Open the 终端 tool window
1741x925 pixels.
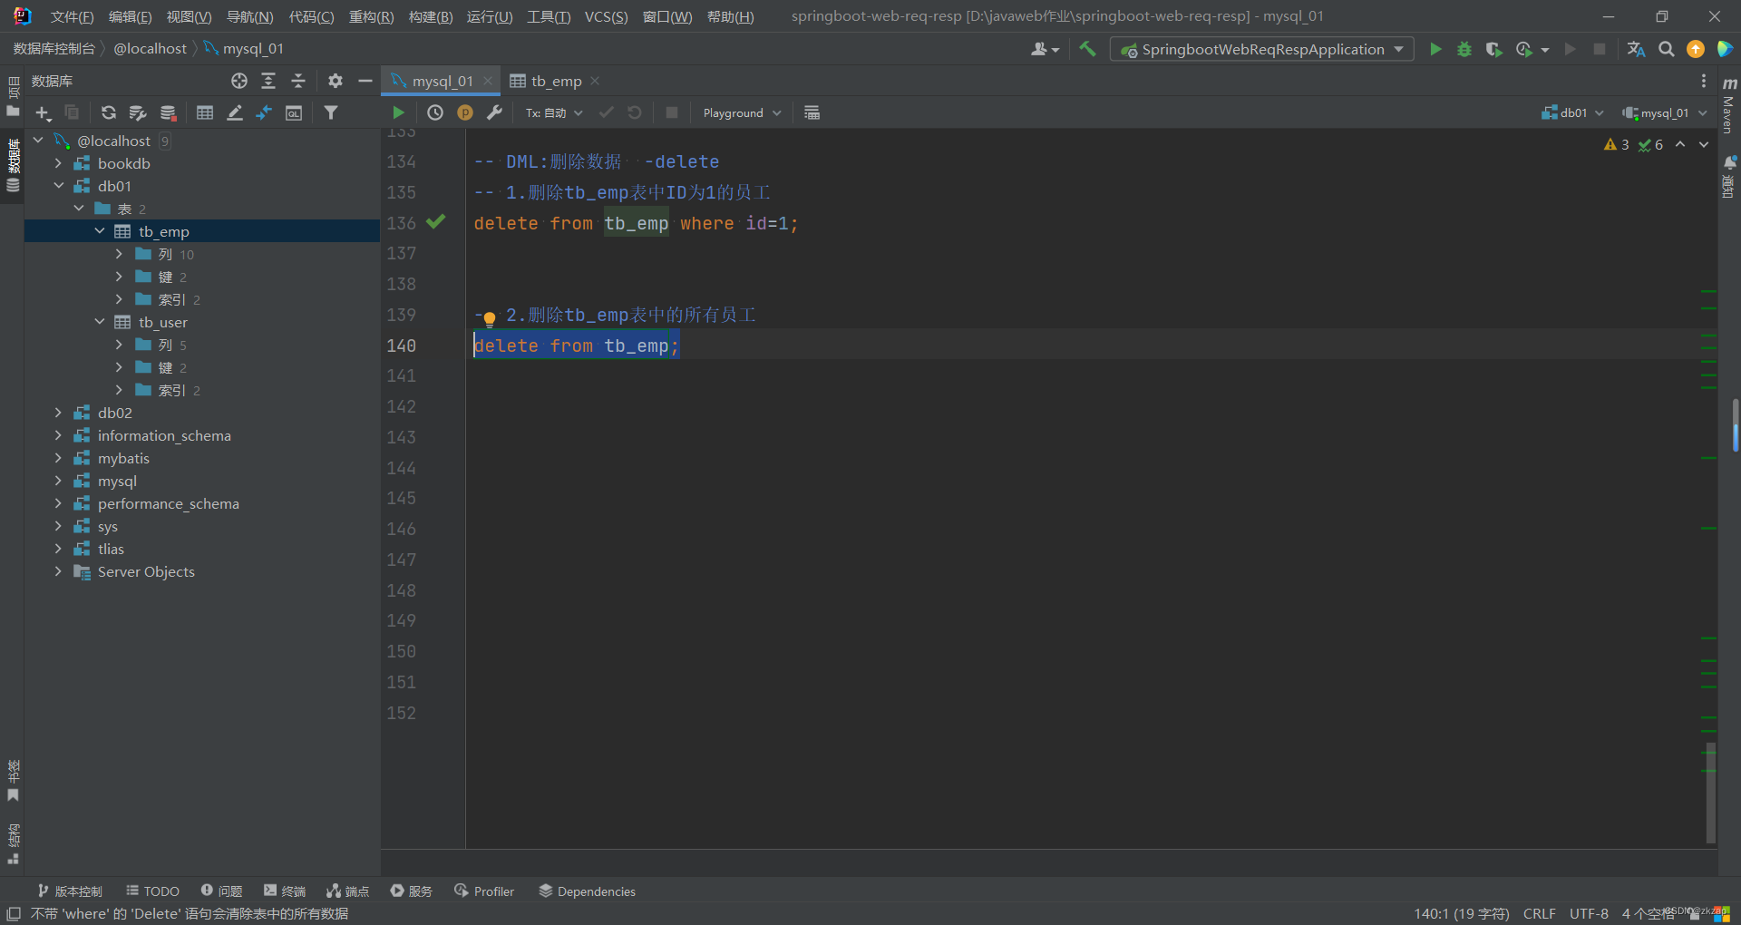pyautogui.click(x=284, y=891)
